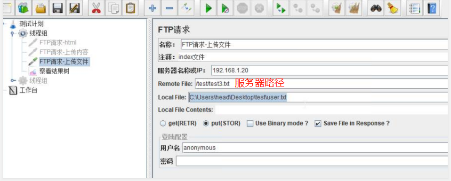The width and height of the screenshot is (451, 181).
Task: Open 察看结果树 listener in the tree
Action: pos(54,71)
